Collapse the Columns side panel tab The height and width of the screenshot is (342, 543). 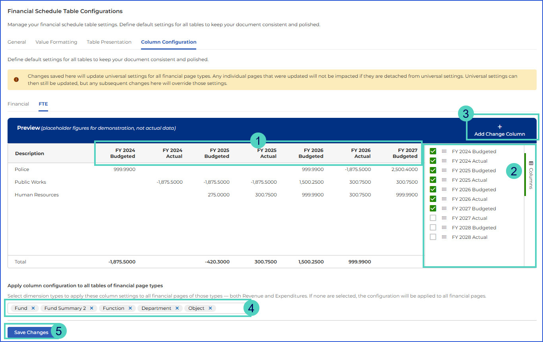pyautogui.click(x=531, y=175)
